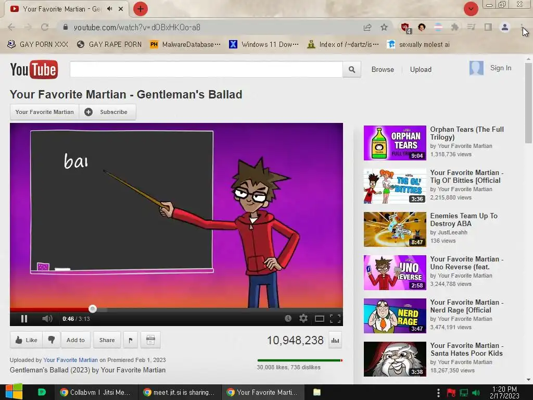Dislike the video with thumbs down
533x400 pixels.
pos(52,340)
